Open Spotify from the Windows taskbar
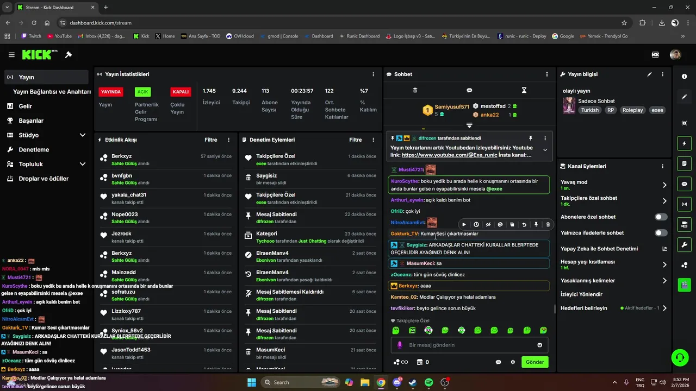This screenshot has width=696, height=391. pos(429,382)
